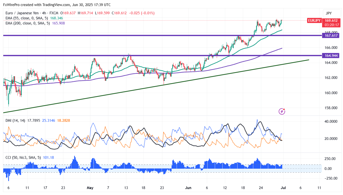
Task: Click the DMI value 17.7895
Action: tap(34, 121)
